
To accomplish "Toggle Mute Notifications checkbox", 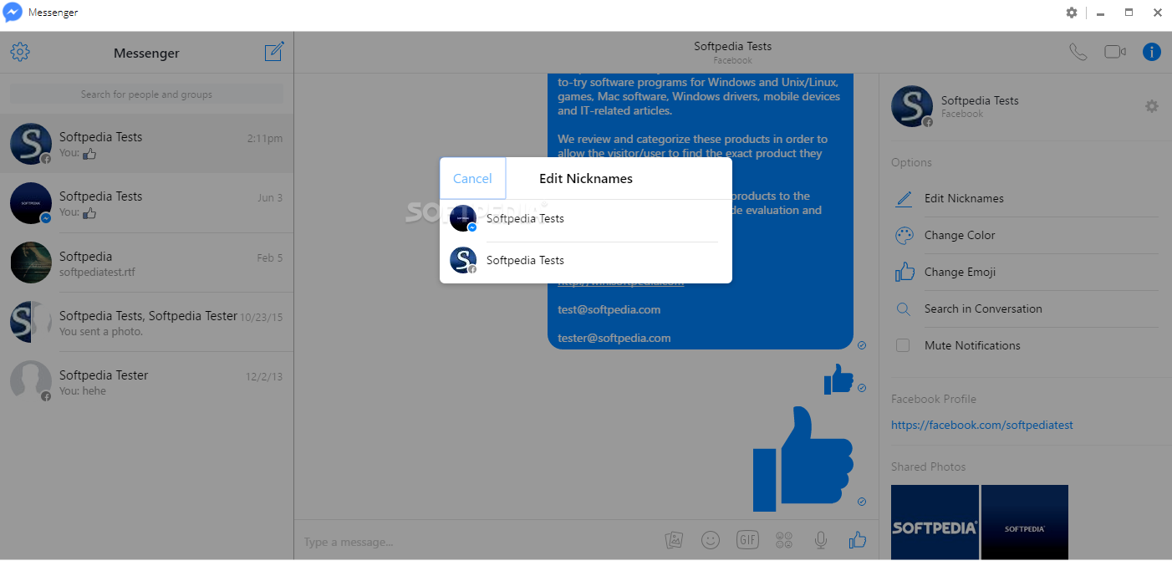I will pyautogui.click(x=903, y=345).
